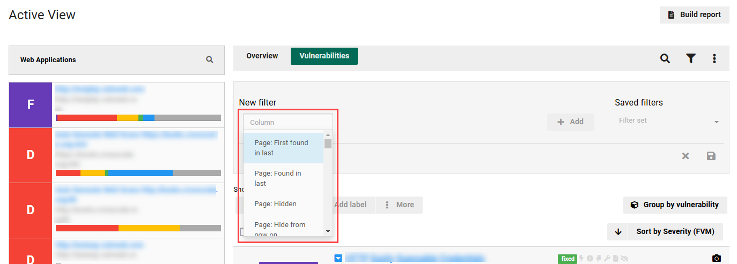Click the filter funnel icon

[x=691, y=59]
